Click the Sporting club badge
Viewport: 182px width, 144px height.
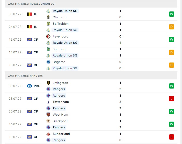click(48, 49)
